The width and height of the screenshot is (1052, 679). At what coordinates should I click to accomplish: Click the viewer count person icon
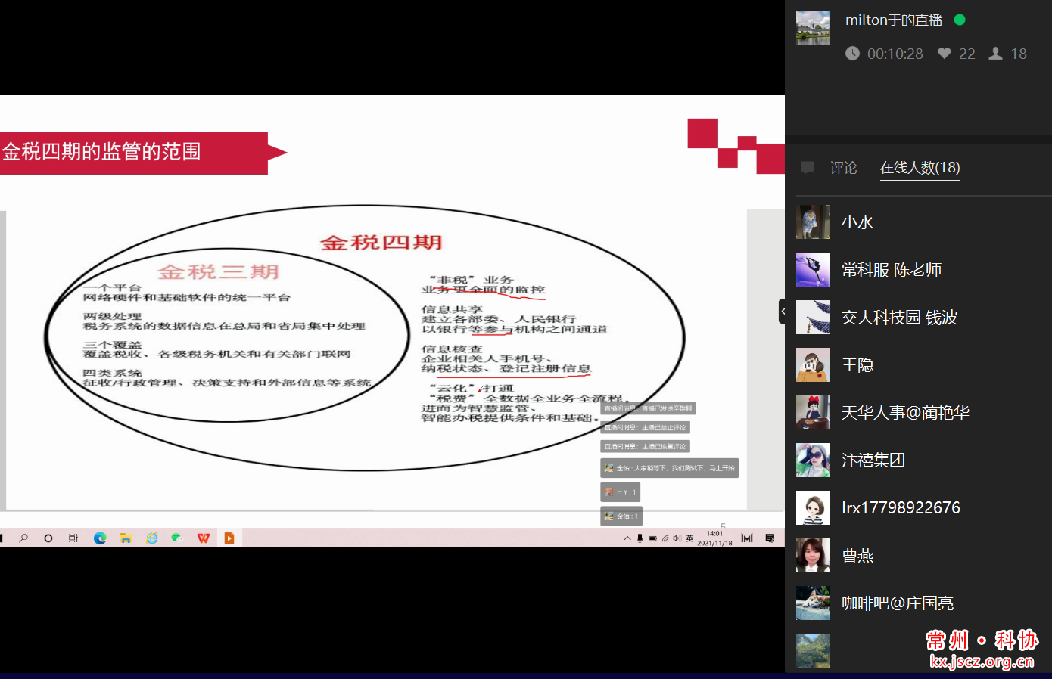(x=995, y=54)
